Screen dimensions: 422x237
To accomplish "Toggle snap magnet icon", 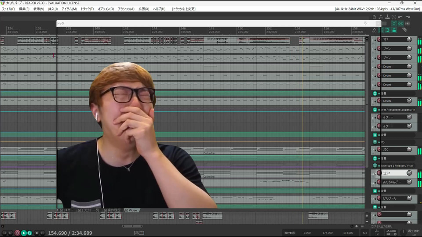I will [388, 30].
